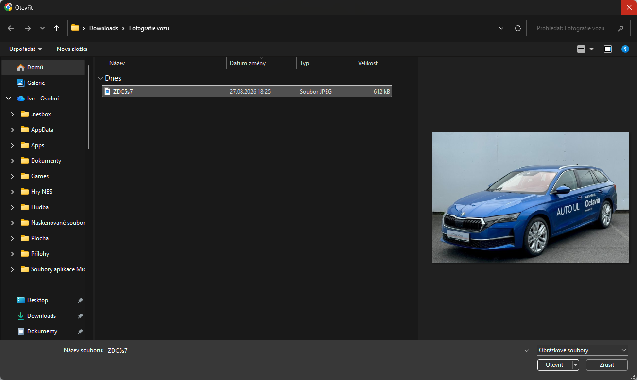Open the Přílohy folder
Viewport: 637px width, 380px height.
(40, 254)
